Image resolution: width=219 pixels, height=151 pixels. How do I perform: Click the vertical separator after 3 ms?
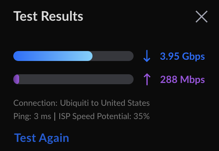(x=55, y=116)
